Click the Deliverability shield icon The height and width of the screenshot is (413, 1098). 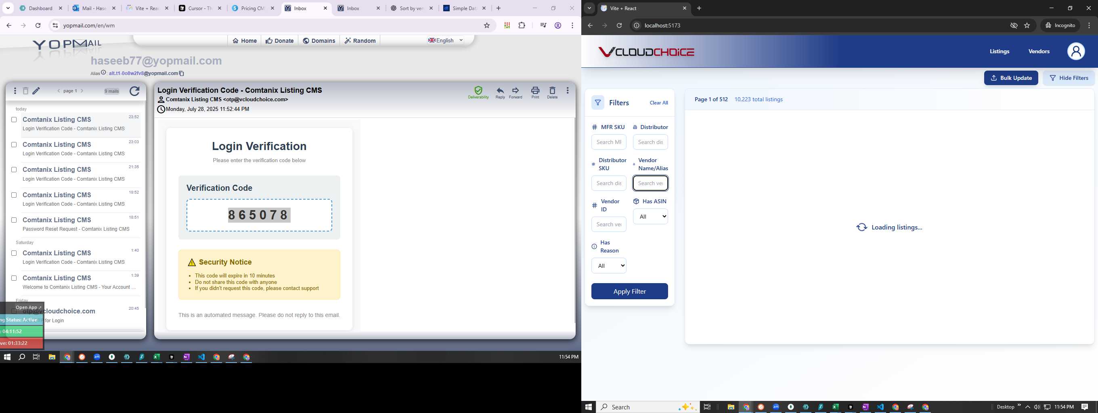click(478, 90)
